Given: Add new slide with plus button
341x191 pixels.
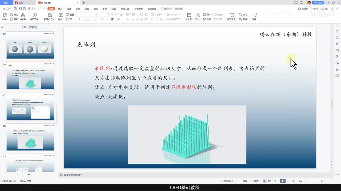Looking at the screenshot, I should click(29, 175).
